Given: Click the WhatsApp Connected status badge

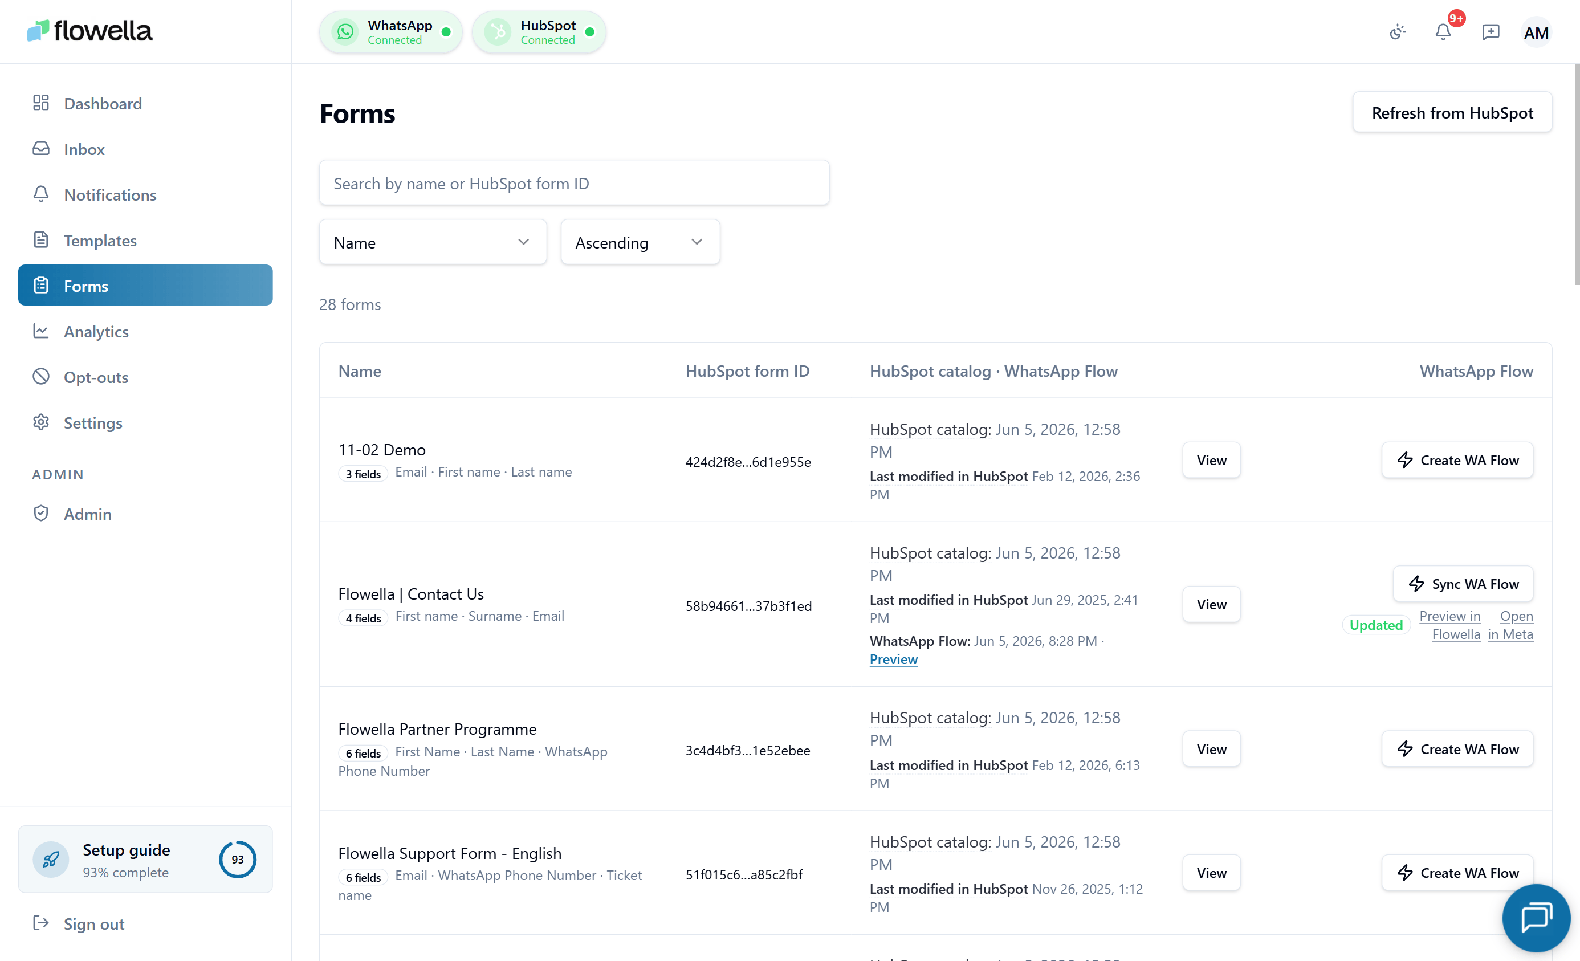Looking at the screenshot, I should [390, 31].
